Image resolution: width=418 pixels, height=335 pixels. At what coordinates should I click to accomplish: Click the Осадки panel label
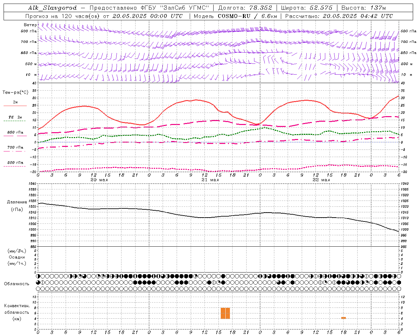tap(17, 257)
